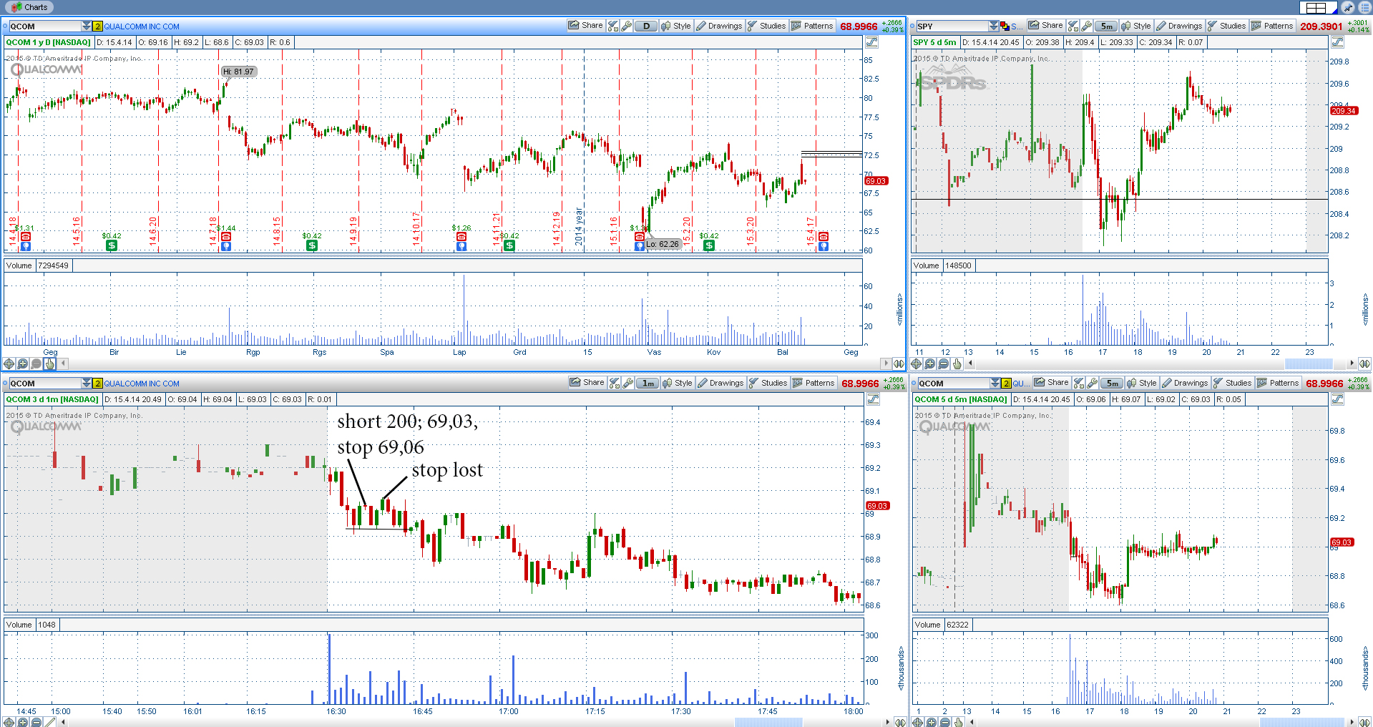Click yellow color link badge in QCOM 1m chart
This screenshot has width=1373, height=727.
click(x=98, y=383)
